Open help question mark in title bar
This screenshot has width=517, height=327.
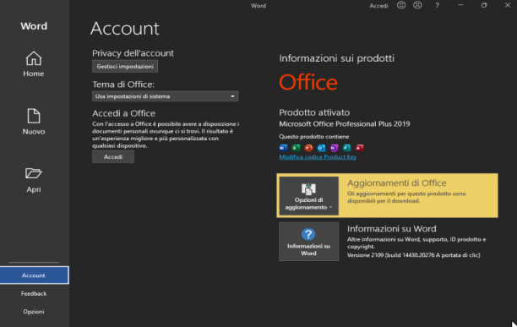click(438, 5)
